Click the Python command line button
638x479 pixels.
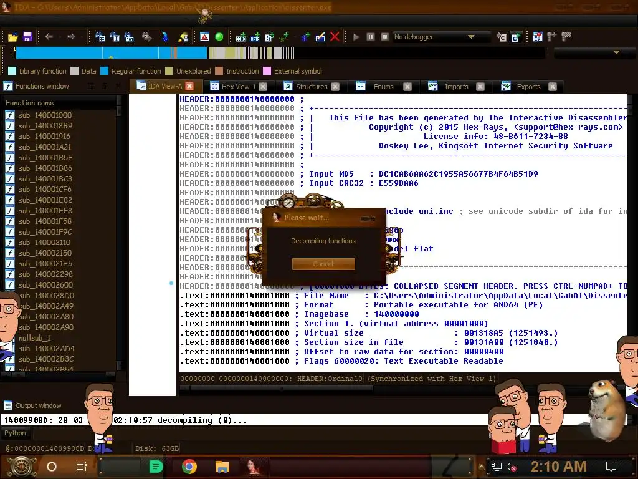coord(15,433)
